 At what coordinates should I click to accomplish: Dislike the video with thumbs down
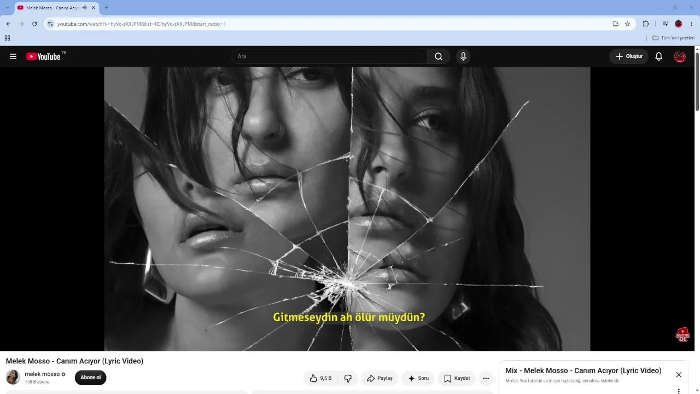pyautogui.click(x=348, y=378)
